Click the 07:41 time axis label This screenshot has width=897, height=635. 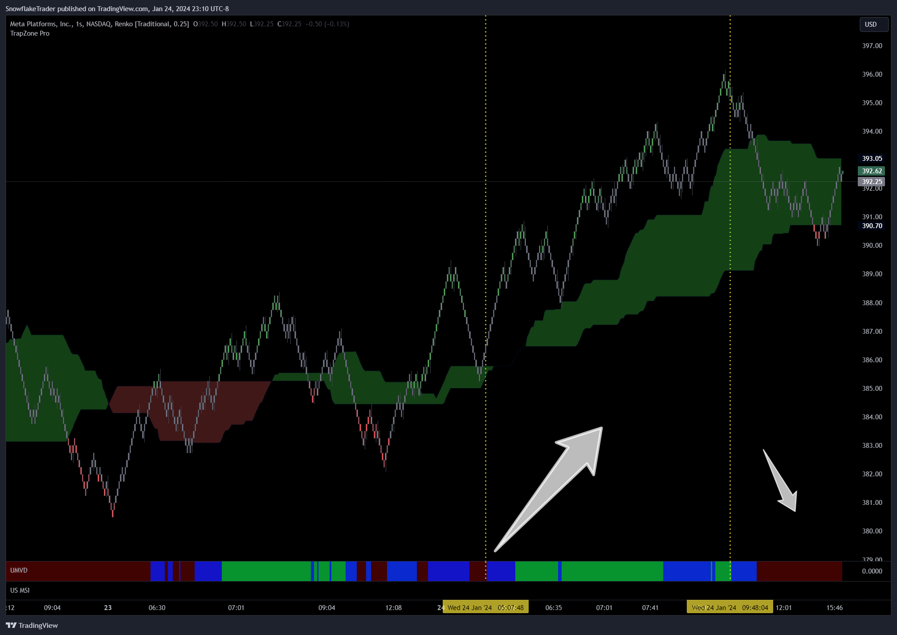pyautogui.click(x=650, y=608)
